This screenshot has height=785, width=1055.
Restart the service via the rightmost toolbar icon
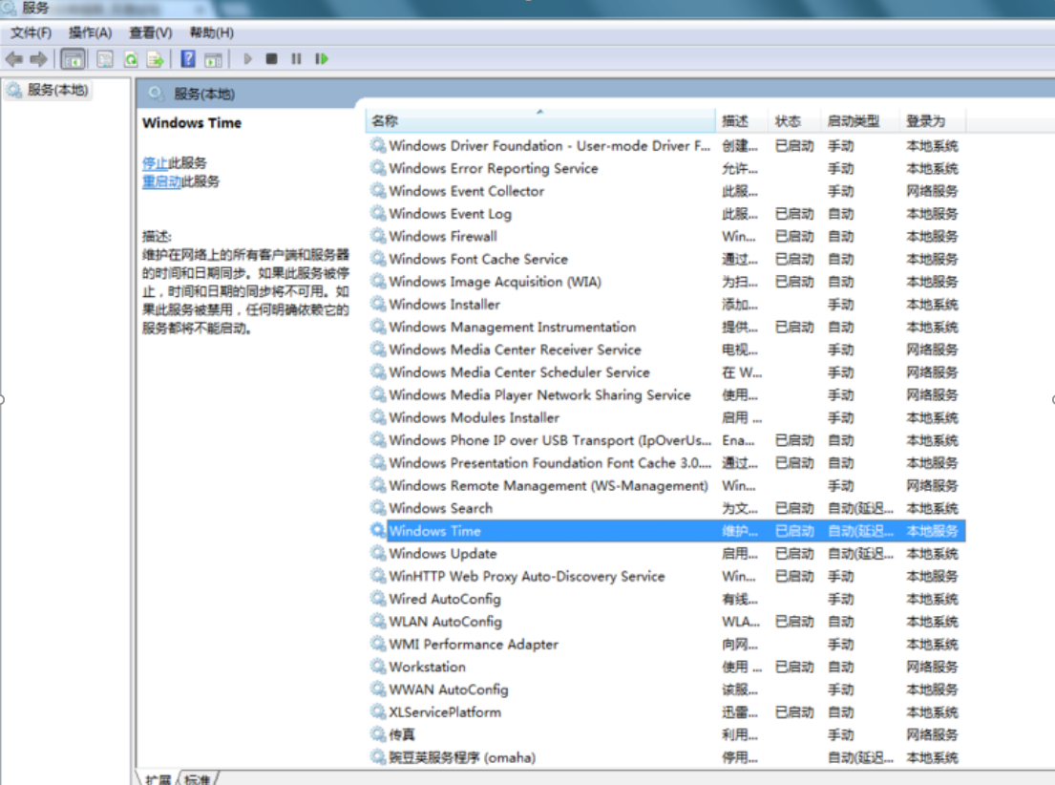[x=322, y=60]
